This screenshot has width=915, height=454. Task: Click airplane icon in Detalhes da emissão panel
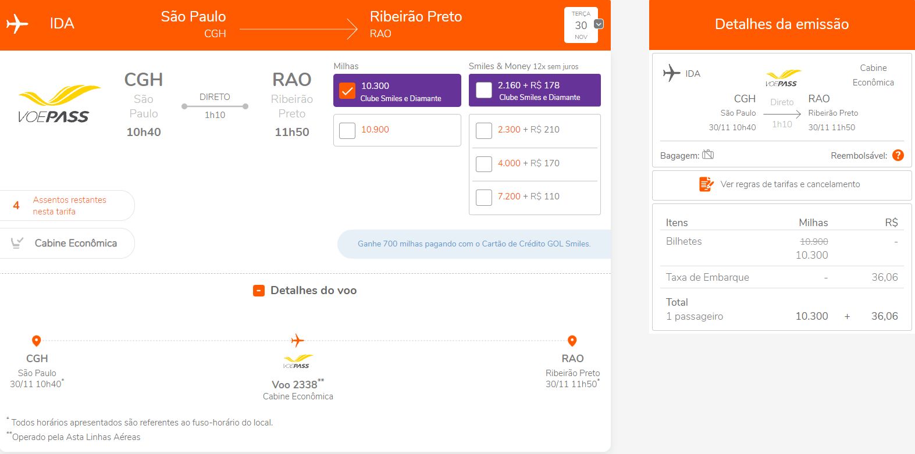[671, 73]
